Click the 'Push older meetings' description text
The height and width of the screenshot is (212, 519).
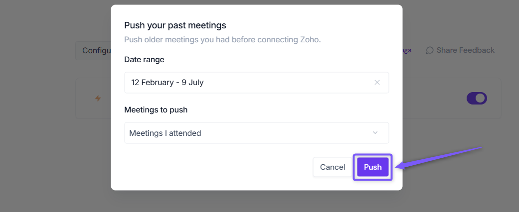[x=222, y=40]
